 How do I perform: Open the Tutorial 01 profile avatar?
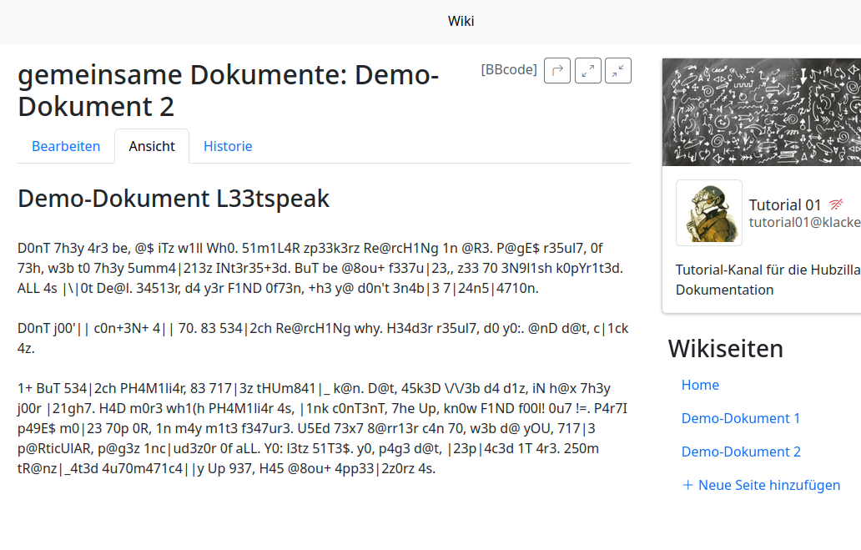click(x=708, y=213)
